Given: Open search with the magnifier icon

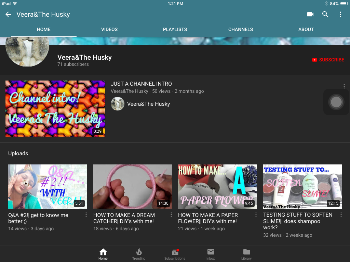Looking at the screenshot, I should tap(325, 14).
